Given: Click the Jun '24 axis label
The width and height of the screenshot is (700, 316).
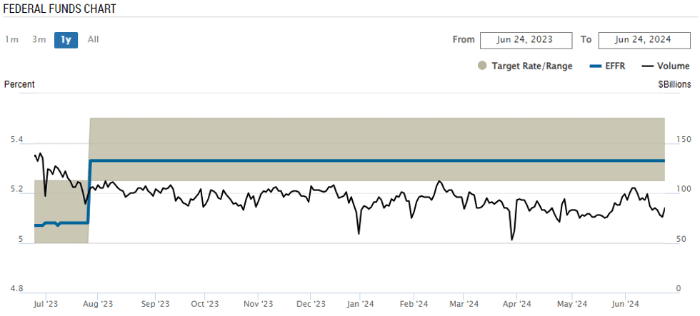Looking at the screenshot, I should coord(625,304).
